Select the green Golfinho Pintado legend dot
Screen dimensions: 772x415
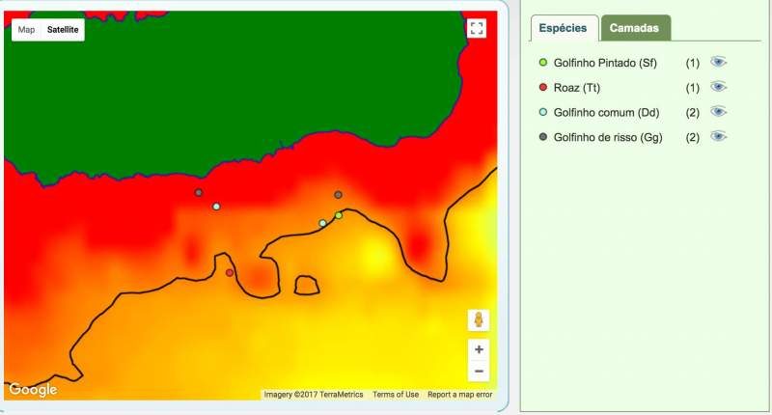point(543,63)
